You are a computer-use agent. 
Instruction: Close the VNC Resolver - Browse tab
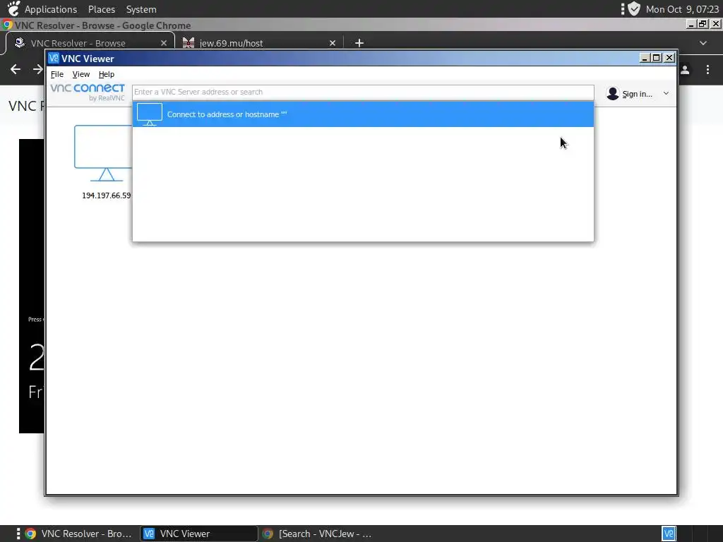164,43
